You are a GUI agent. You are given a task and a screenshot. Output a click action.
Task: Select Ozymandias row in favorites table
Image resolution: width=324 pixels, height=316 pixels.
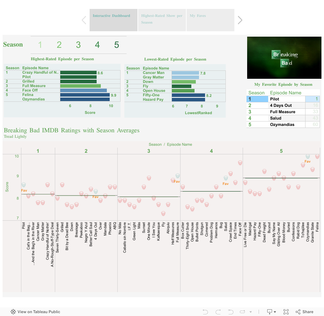282,125
